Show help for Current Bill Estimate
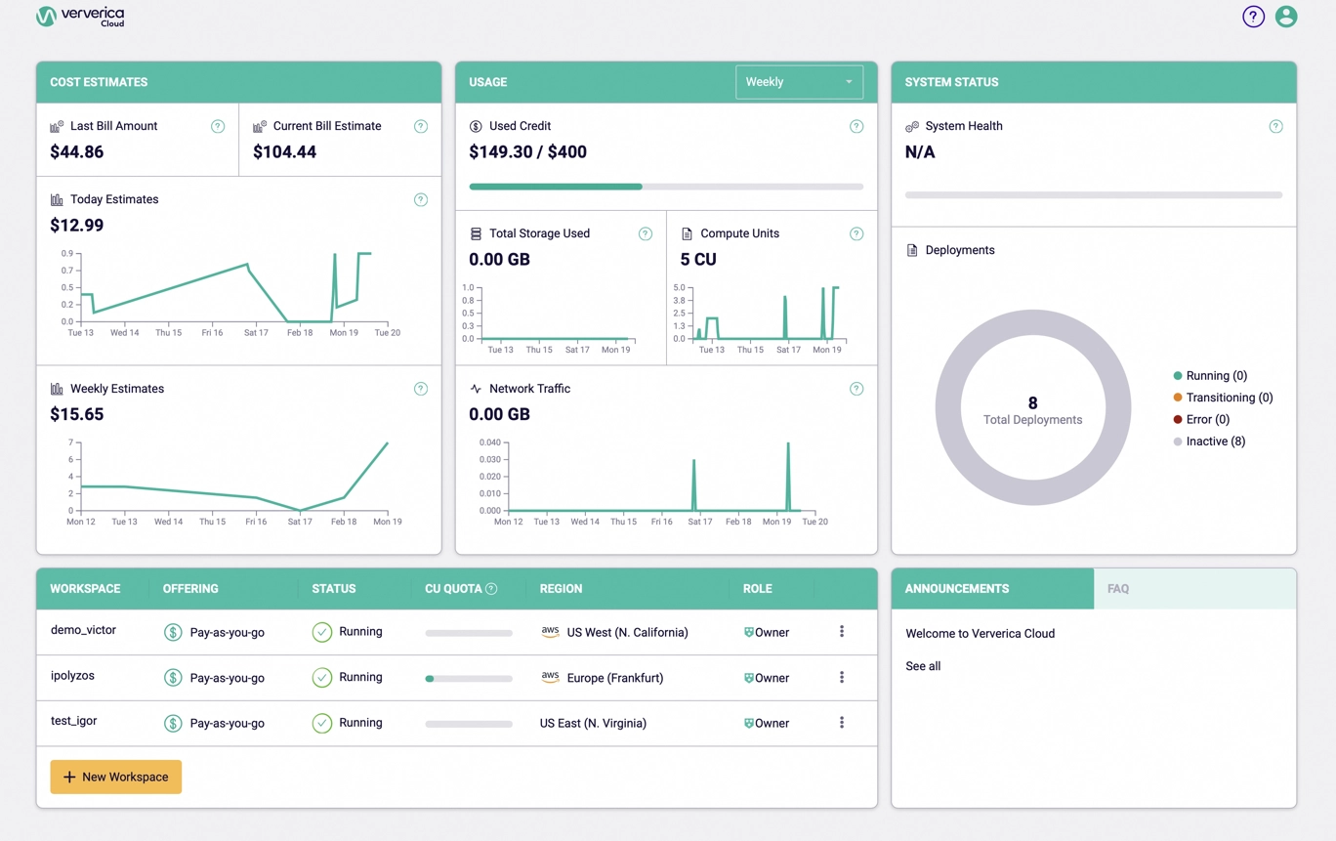The height and width of the screenshot is (841, 1336). (421, 126)
